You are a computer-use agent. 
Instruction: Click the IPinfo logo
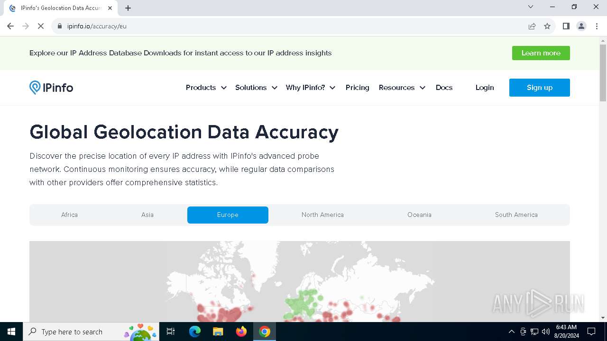(x=51, y=88)
